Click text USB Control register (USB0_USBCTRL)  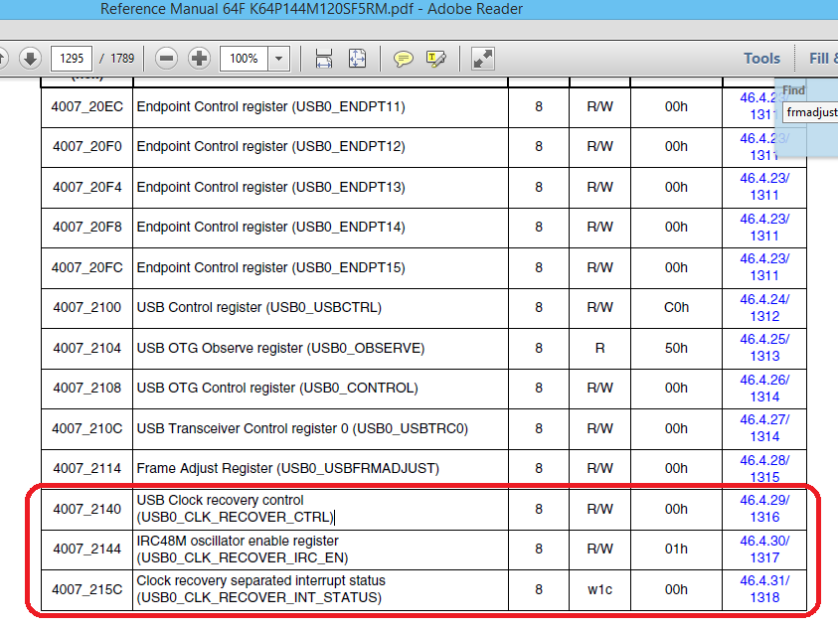(259, 308)
